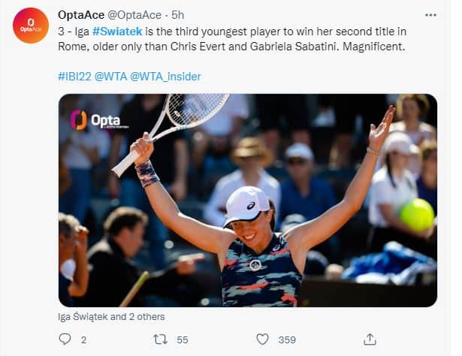462x356 pixels.
Task: Click the reply count of 2
Action: (83, 340)
